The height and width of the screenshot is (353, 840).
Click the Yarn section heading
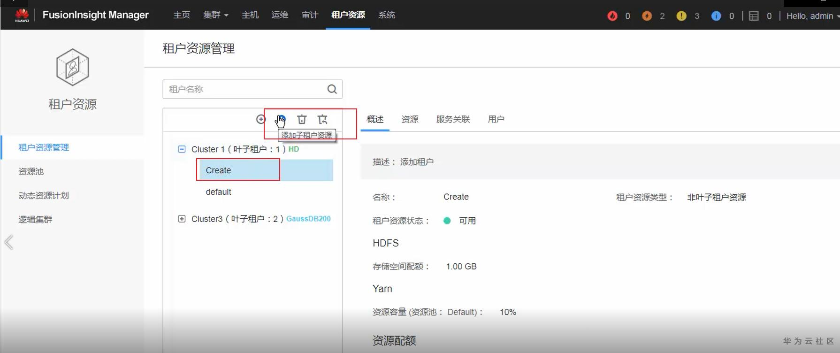coord(382,289)
